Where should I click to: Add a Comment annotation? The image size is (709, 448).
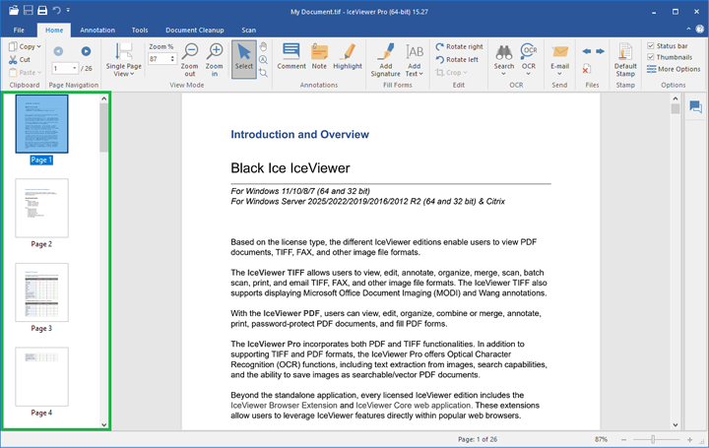pos(291,56)
